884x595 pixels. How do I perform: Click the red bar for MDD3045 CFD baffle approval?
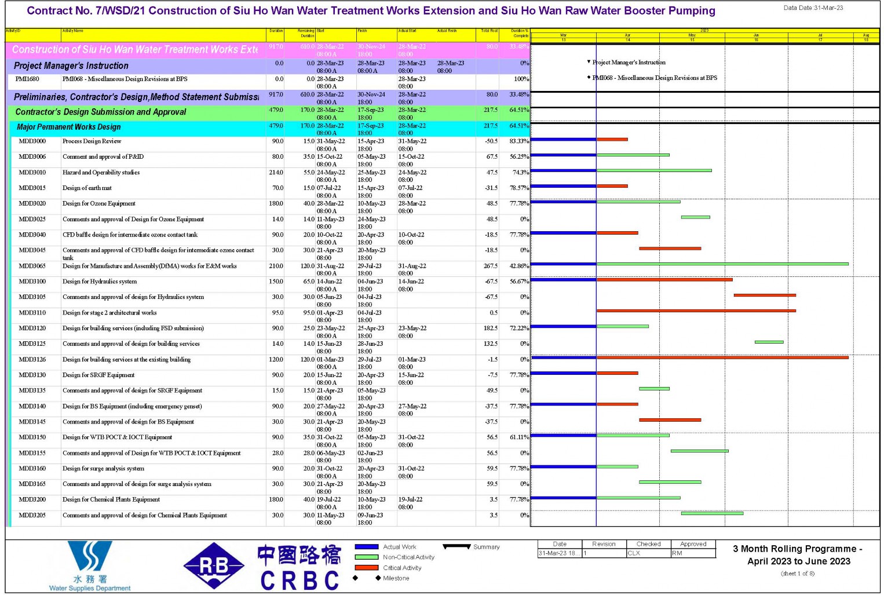coord(670,249)
